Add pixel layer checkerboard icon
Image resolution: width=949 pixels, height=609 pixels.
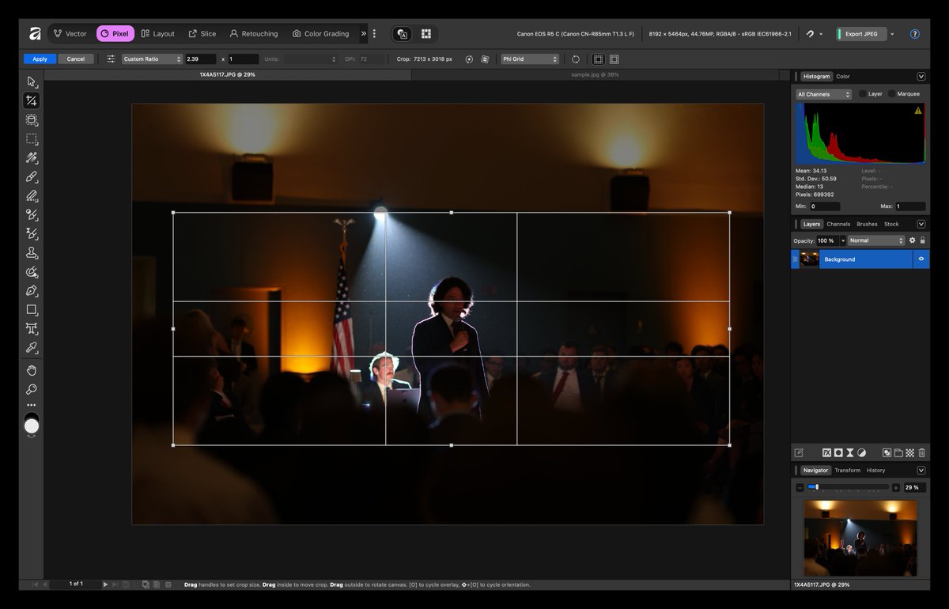tap(910, 453)
